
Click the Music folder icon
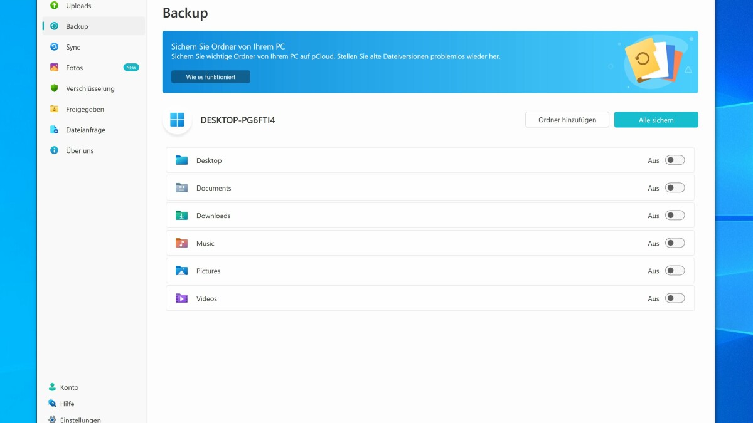pos(181,243)
